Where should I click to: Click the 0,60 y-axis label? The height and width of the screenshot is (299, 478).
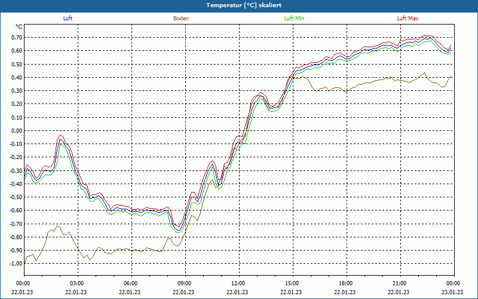pyautogui.click(x=17, y=51)
